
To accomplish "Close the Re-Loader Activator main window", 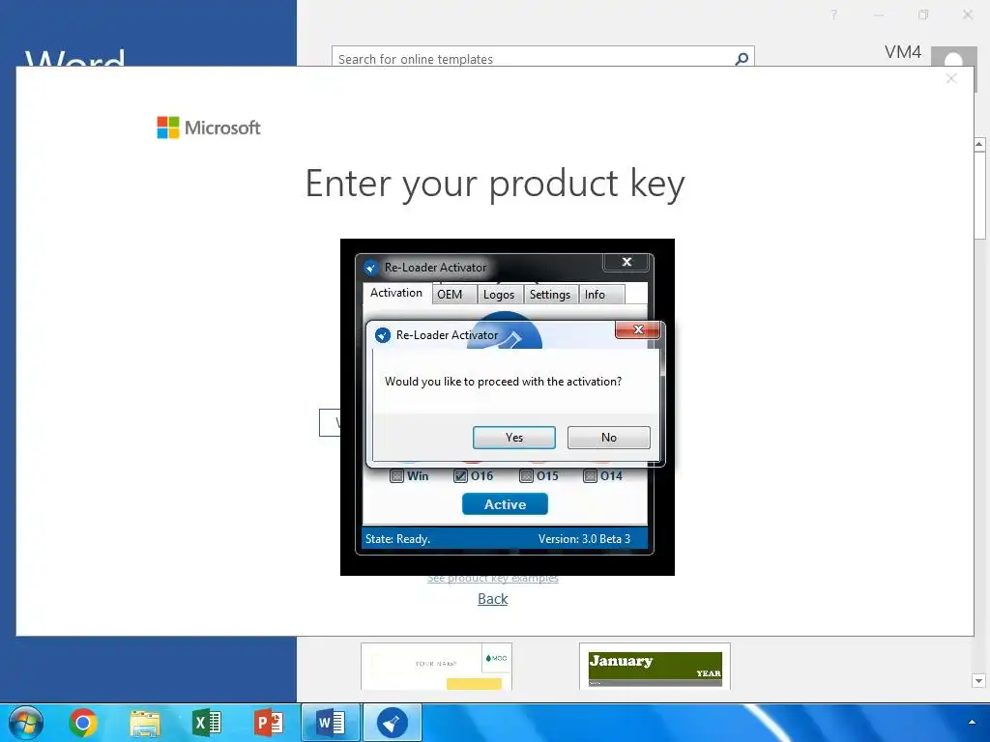I will click(626, 262).
